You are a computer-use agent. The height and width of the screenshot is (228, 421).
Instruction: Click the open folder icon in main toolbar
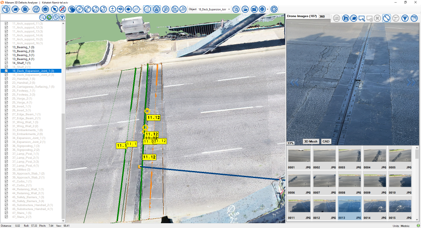pyautogui.click(x=15, y=9)
